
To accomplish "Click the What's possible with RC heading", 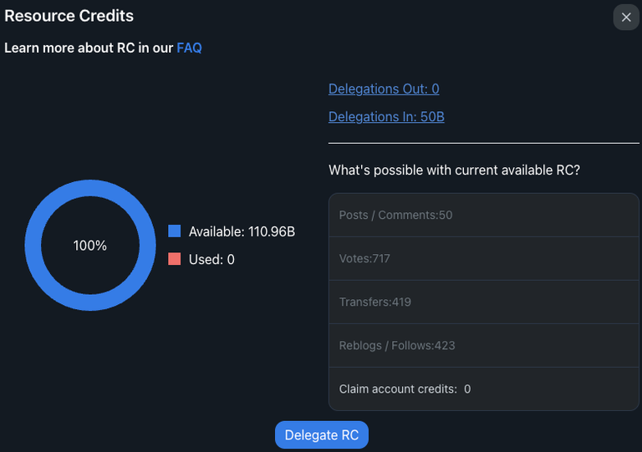I will click(x=454, y=170).
